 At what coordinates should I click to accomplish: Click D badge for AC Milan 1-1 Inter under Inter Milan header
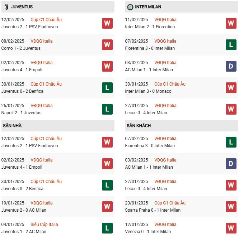[231, 66]
